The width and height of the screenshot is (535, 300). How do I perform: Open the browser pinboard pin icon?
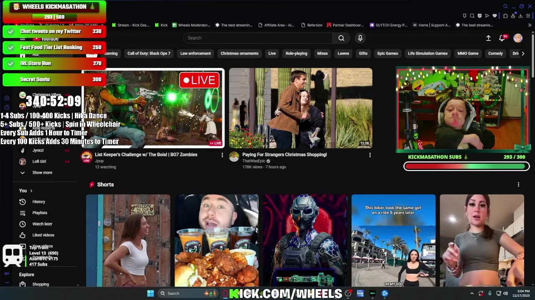(464, 16)
